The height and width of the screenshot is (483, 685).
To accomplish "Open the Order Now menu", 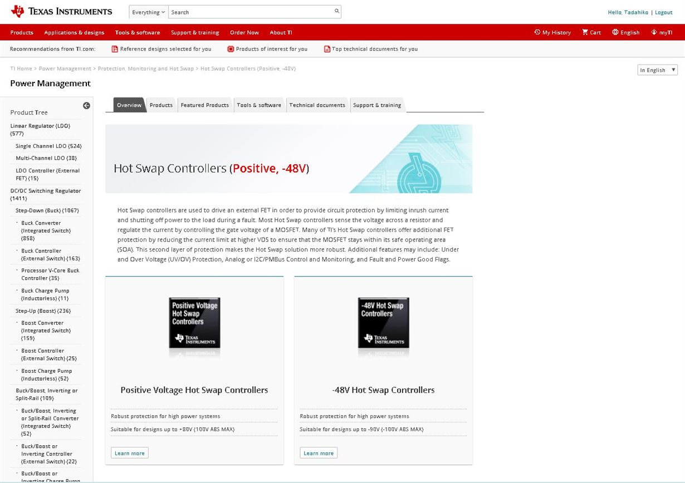I will point(244,32).
